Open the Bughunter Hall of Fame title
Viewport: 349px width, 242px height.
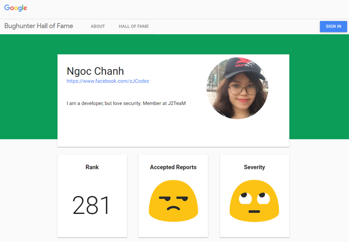39,26
